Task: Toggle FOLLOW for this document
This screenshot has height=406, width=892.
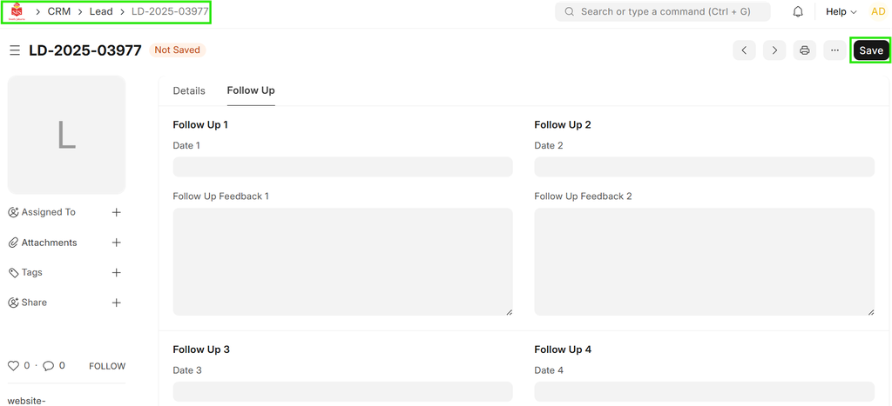Action: click(x=107, y=366)
